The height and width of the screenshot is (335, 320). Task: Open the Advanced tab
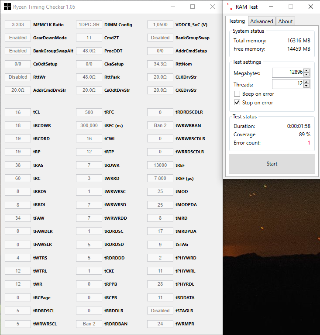pyautogui.click(x=262, y=21)
